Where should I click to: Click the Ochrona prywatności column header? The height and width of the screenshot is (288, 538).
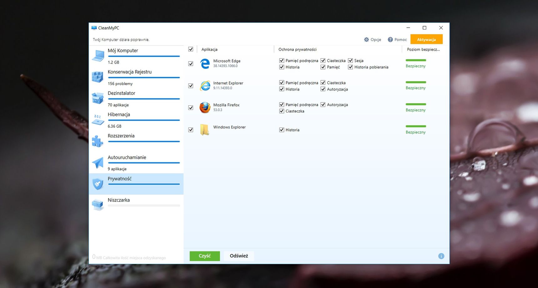click(297, 49)
